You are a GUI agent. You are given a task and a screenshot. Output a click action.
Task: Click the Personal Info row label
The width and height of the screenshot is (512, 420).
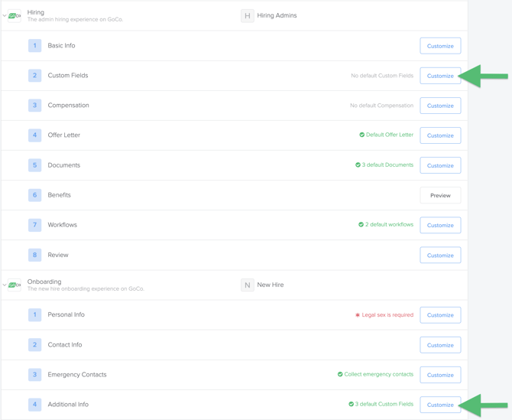[66, 314]
